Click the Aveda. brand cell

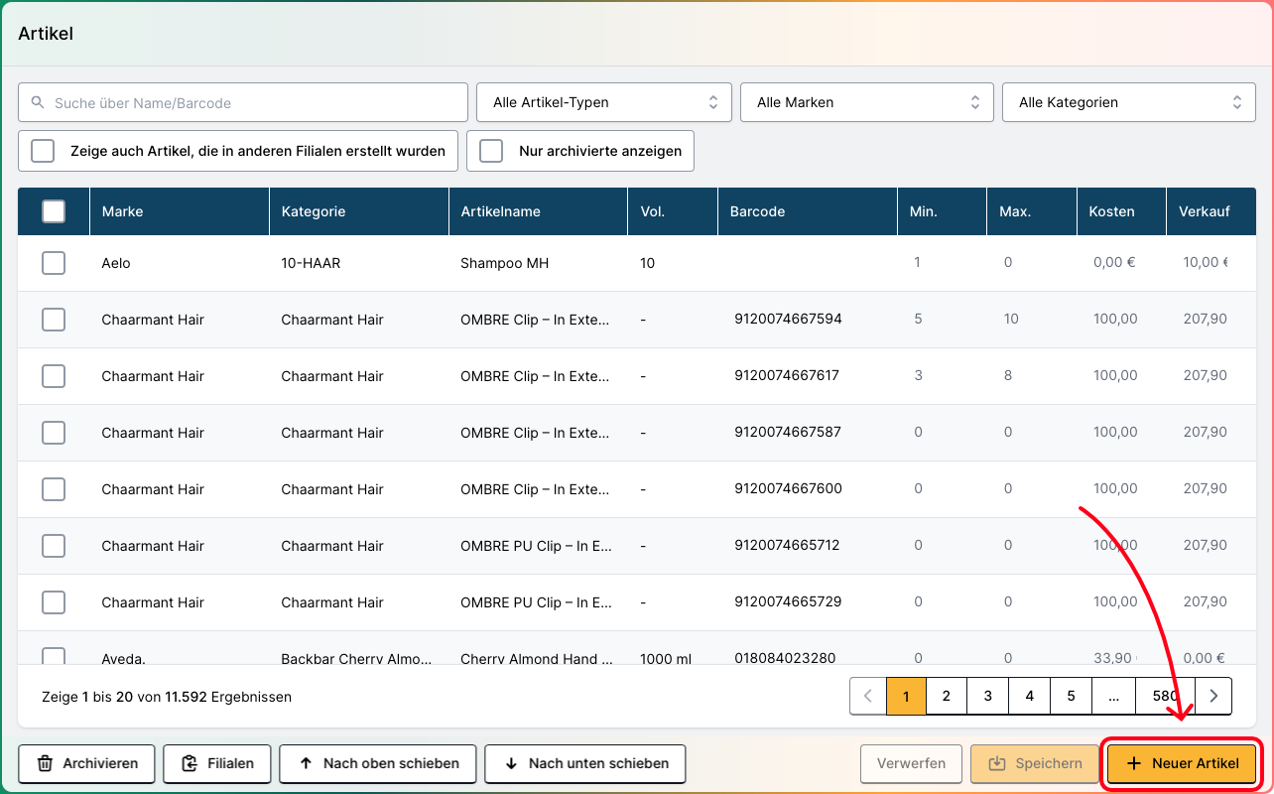tap(123, 658)
